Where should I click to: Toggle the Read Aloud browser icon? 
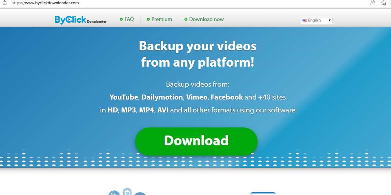[373, 3]
